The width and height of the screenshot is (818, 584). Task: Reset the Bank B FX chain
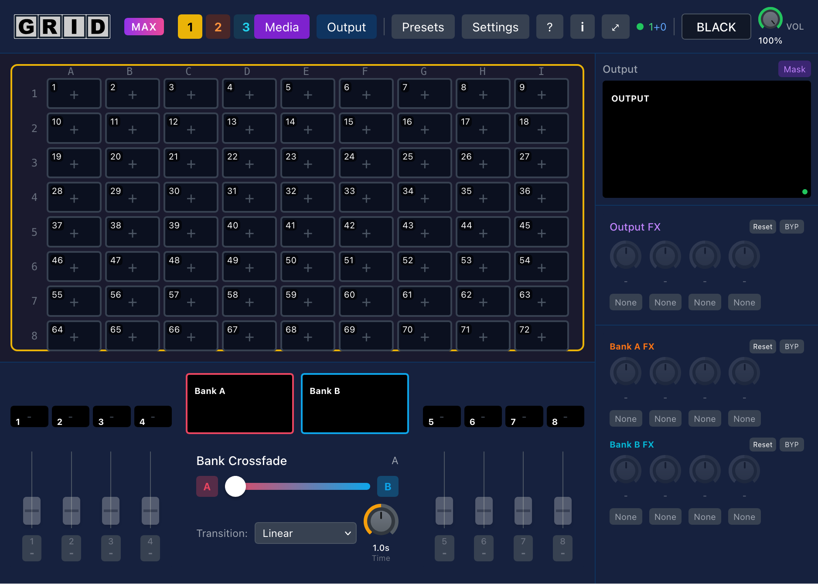click(x=762, y=445)
